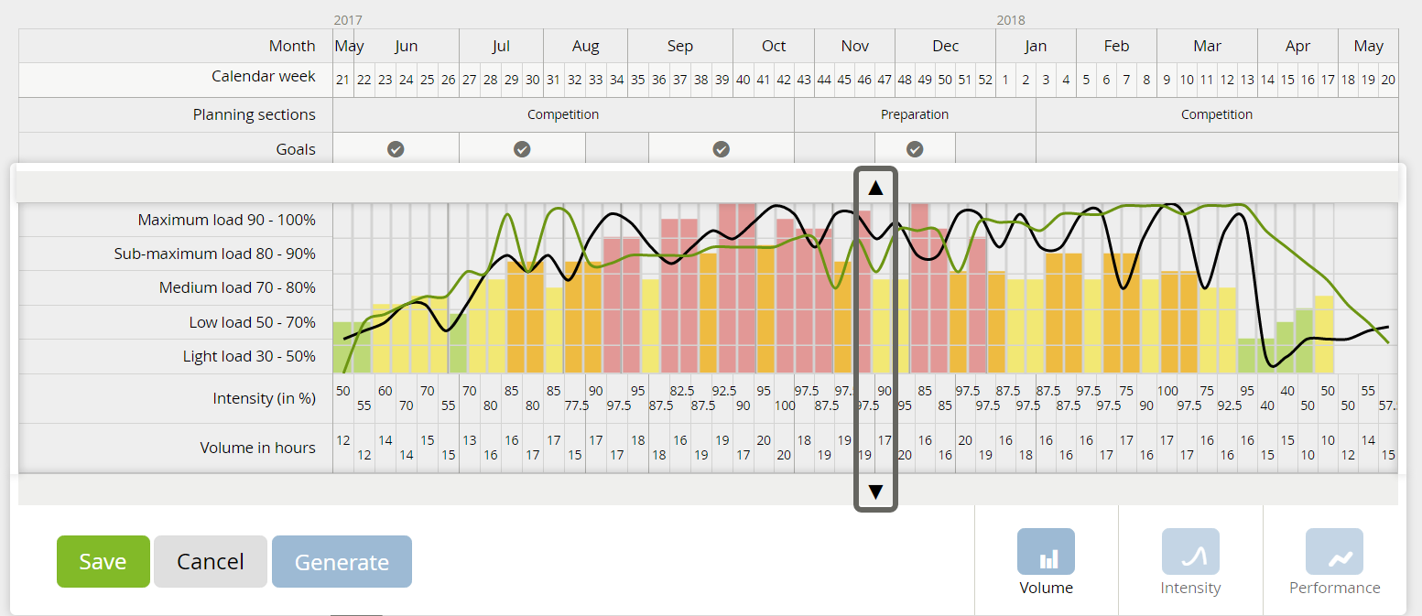Select calendar week 21
The height and width of the screenshot is (616, 1422).
click(342, 80)
